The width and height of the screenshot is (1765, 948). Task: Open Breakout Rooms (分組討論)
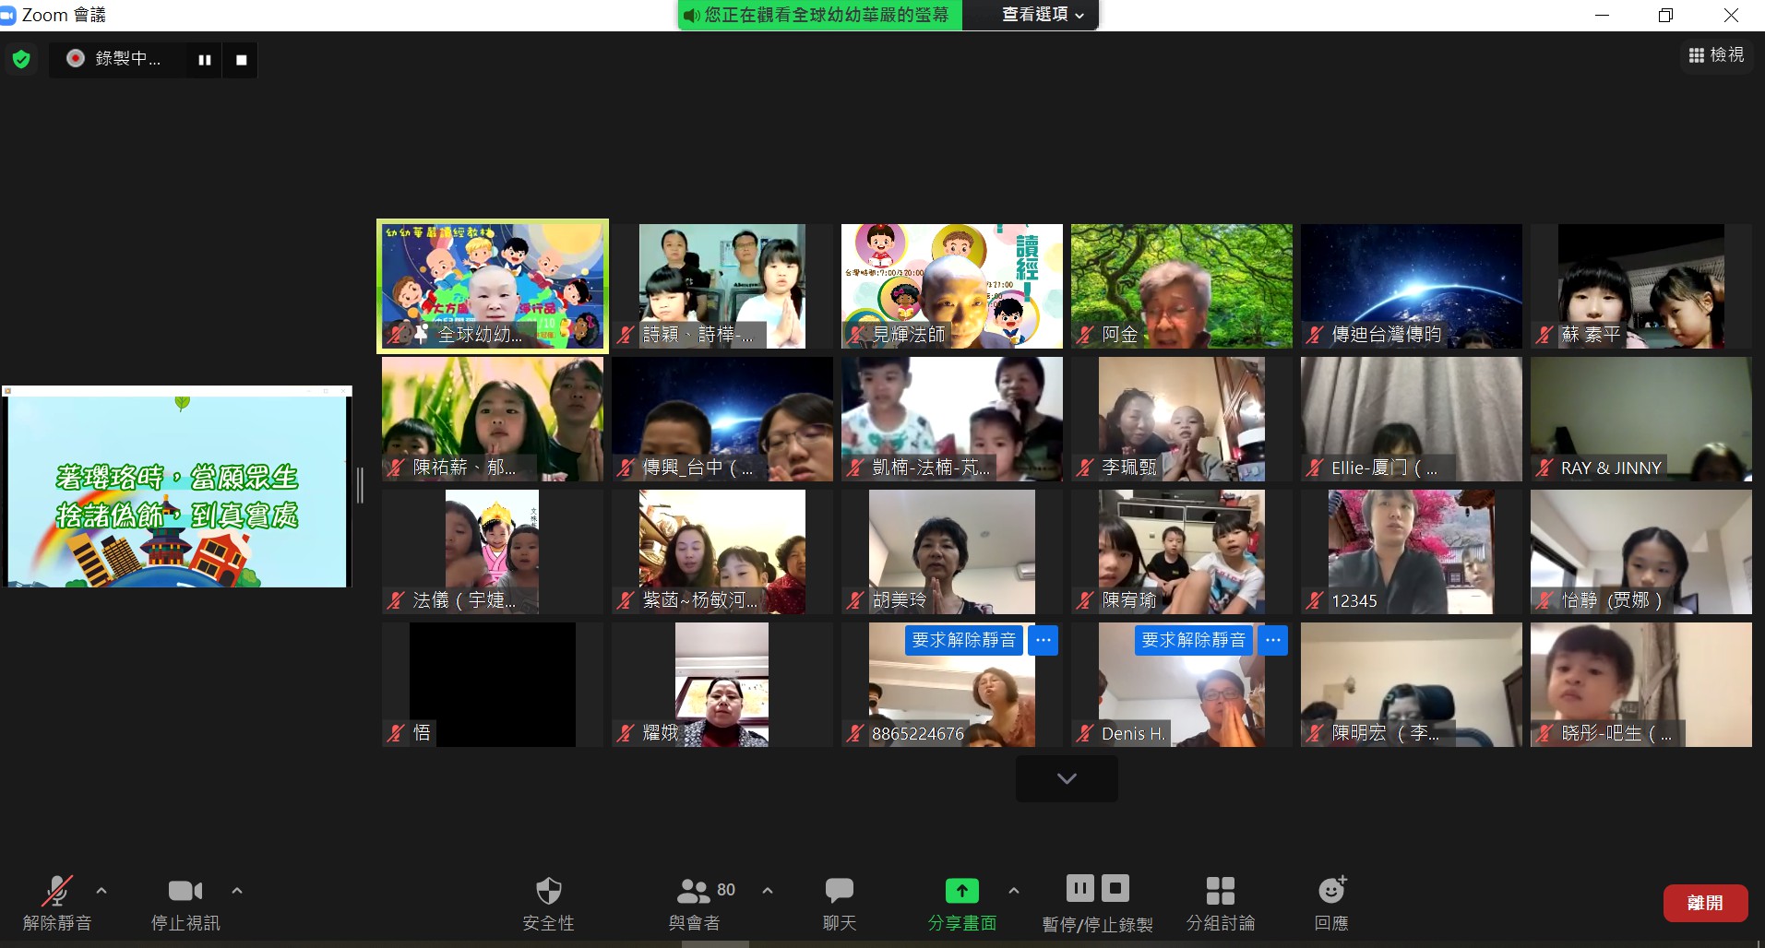pos(1220,891)
